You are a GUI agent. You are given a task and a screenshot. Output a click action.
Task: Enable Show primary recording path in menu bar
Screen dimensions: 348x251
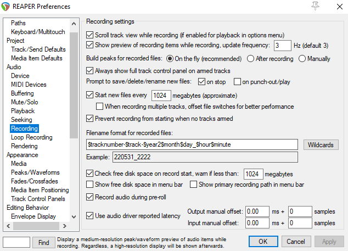193,185
